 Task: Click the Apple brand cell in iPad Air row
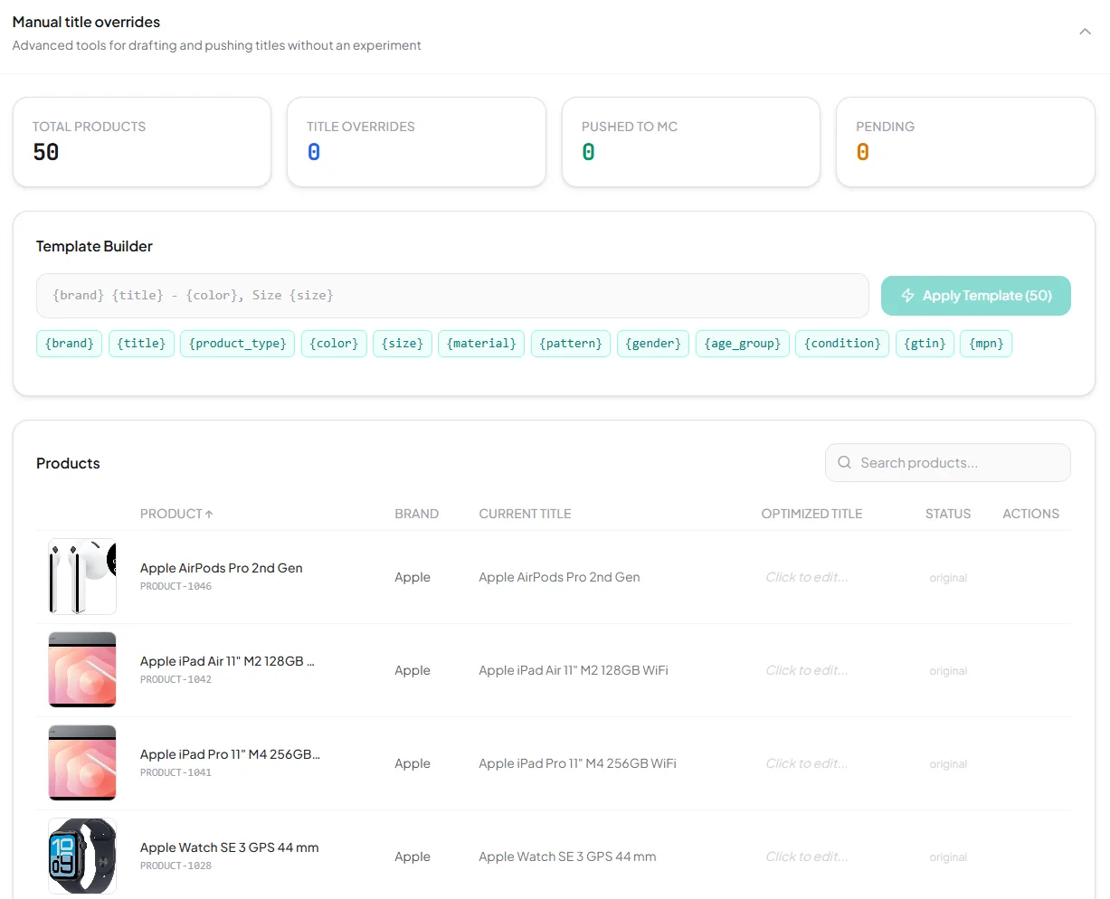[x=413, y=670]
